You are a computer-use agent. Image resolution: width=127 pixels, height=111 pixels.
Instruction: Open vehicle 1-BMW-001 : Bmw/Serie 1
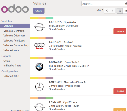tap(64, 62)
